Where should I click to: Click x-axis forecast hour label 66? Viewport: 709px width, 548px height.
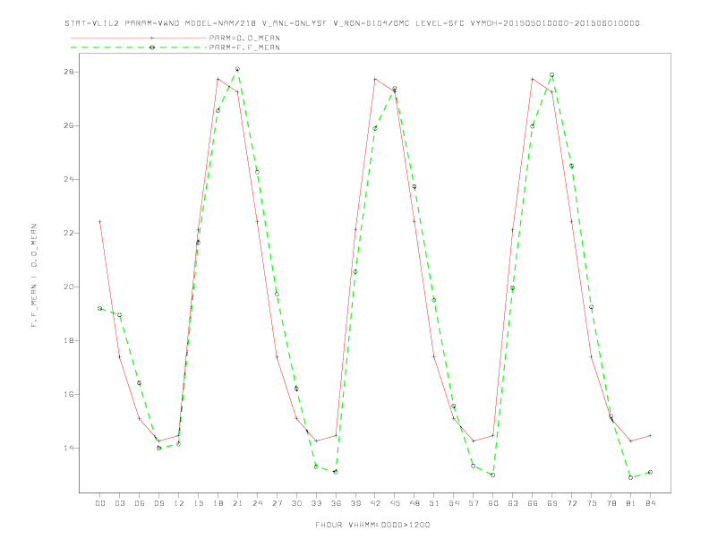(x=533, y=503)
